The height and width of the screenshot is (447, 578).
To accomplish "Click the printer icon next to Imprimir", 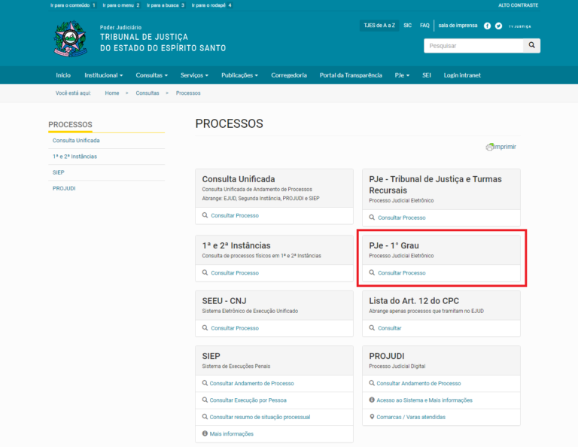I will click(489, 147).
